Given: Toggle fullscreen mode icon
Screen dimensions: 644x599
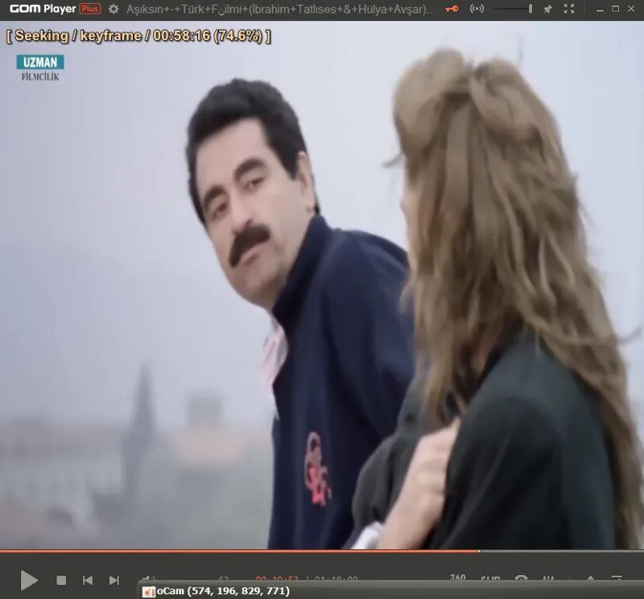Looking at the screenshot, I should pyautogui.click(x=570, y=9).
